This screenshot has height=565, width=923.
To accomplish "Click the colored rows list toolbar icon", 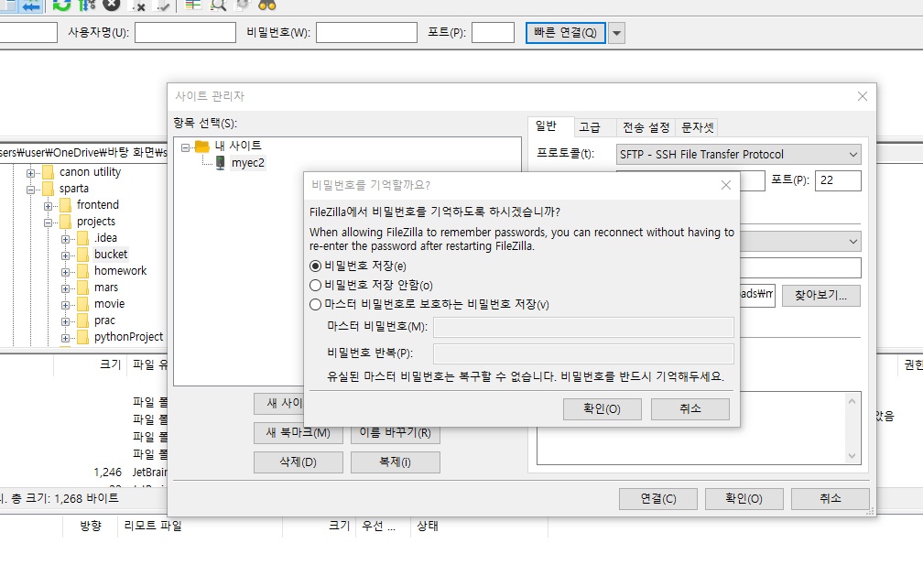I will coord(193,5).
